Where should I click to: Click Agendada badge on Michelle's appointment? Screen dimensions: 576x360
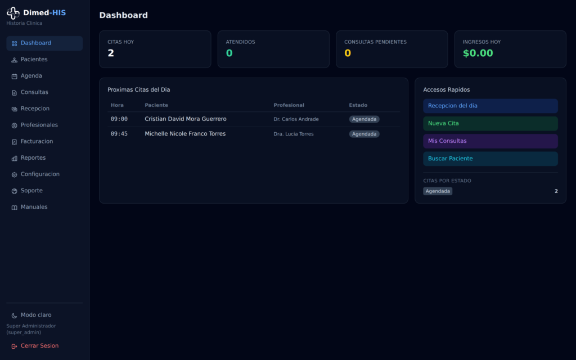tap(364, 134)
